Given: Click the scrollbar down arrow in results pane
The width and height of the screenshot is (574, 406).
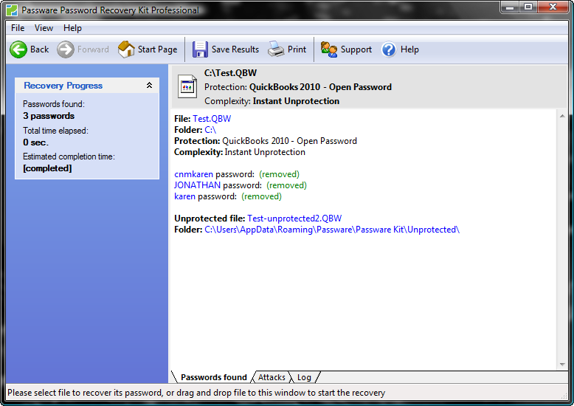Looking at the screenshot, I should [x=562, y=365].
